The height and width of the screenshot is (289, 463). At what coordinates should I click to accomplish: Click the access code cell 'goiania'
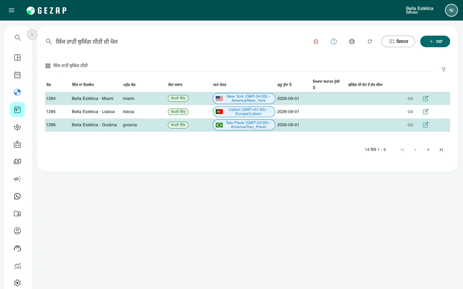(130, 125)
